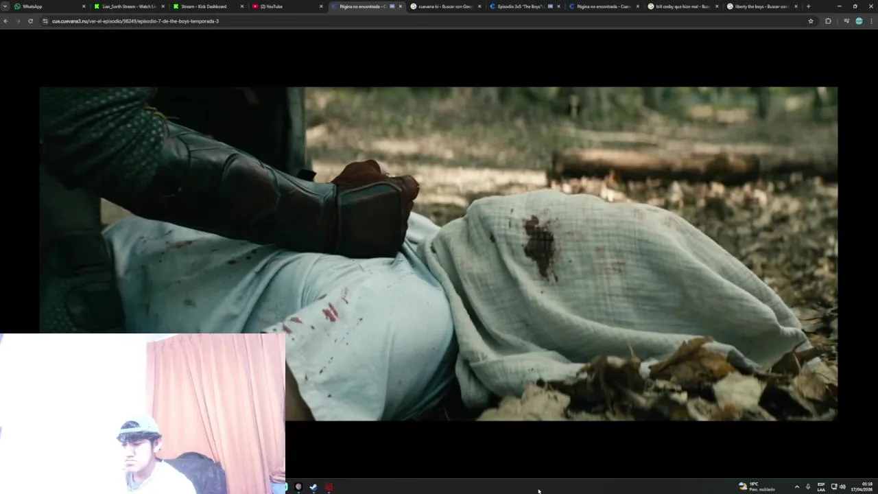The image size is (878, 494).
Task: Open clock and date 17/04/2026
Action: coord(862,486)
